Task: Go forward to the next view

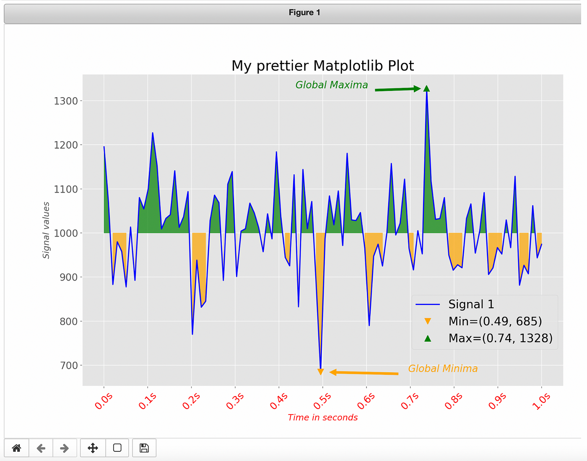Action: (65, 448)
